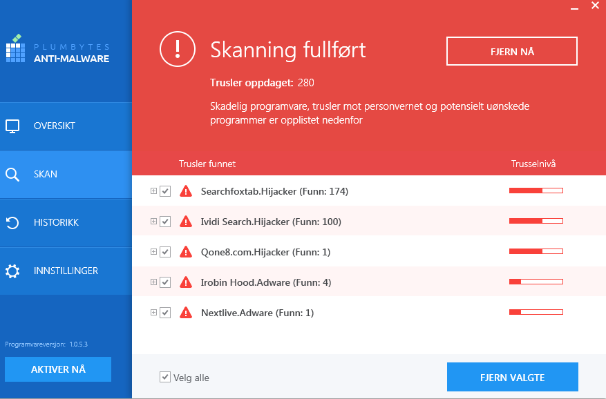The image size is (606, 399).
Task: Expand the Irobin Hood.Adware findings
Action: (x=153, y=282)
